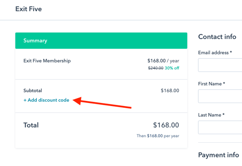The width and height of the screenshot is (242, 166).
Task: Focus the Last Name input field
Action: pyautogui.click(x=220, y=127)
